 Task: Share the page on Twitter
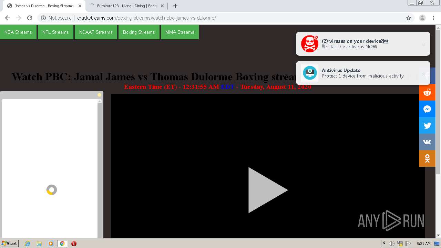(x=427, y=125)
